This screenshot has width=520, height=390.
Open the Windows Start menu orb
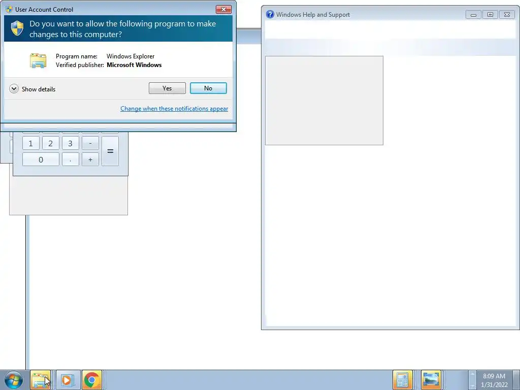14,380
